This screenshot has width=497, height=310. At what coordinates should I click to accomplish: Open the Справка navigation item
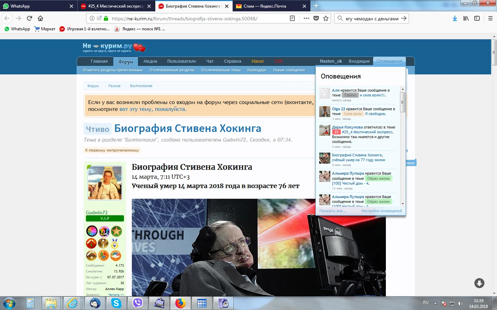pyautogui.click(x=233, y=61)
